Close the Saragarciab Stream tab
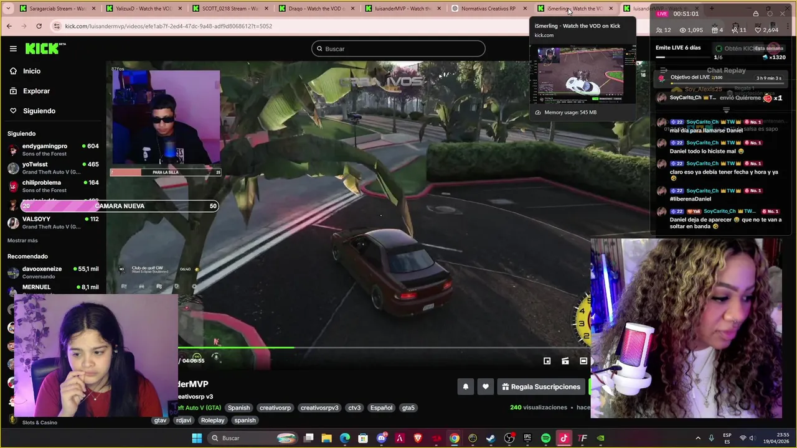Screen dimensions: 797x448 [94, 9]
